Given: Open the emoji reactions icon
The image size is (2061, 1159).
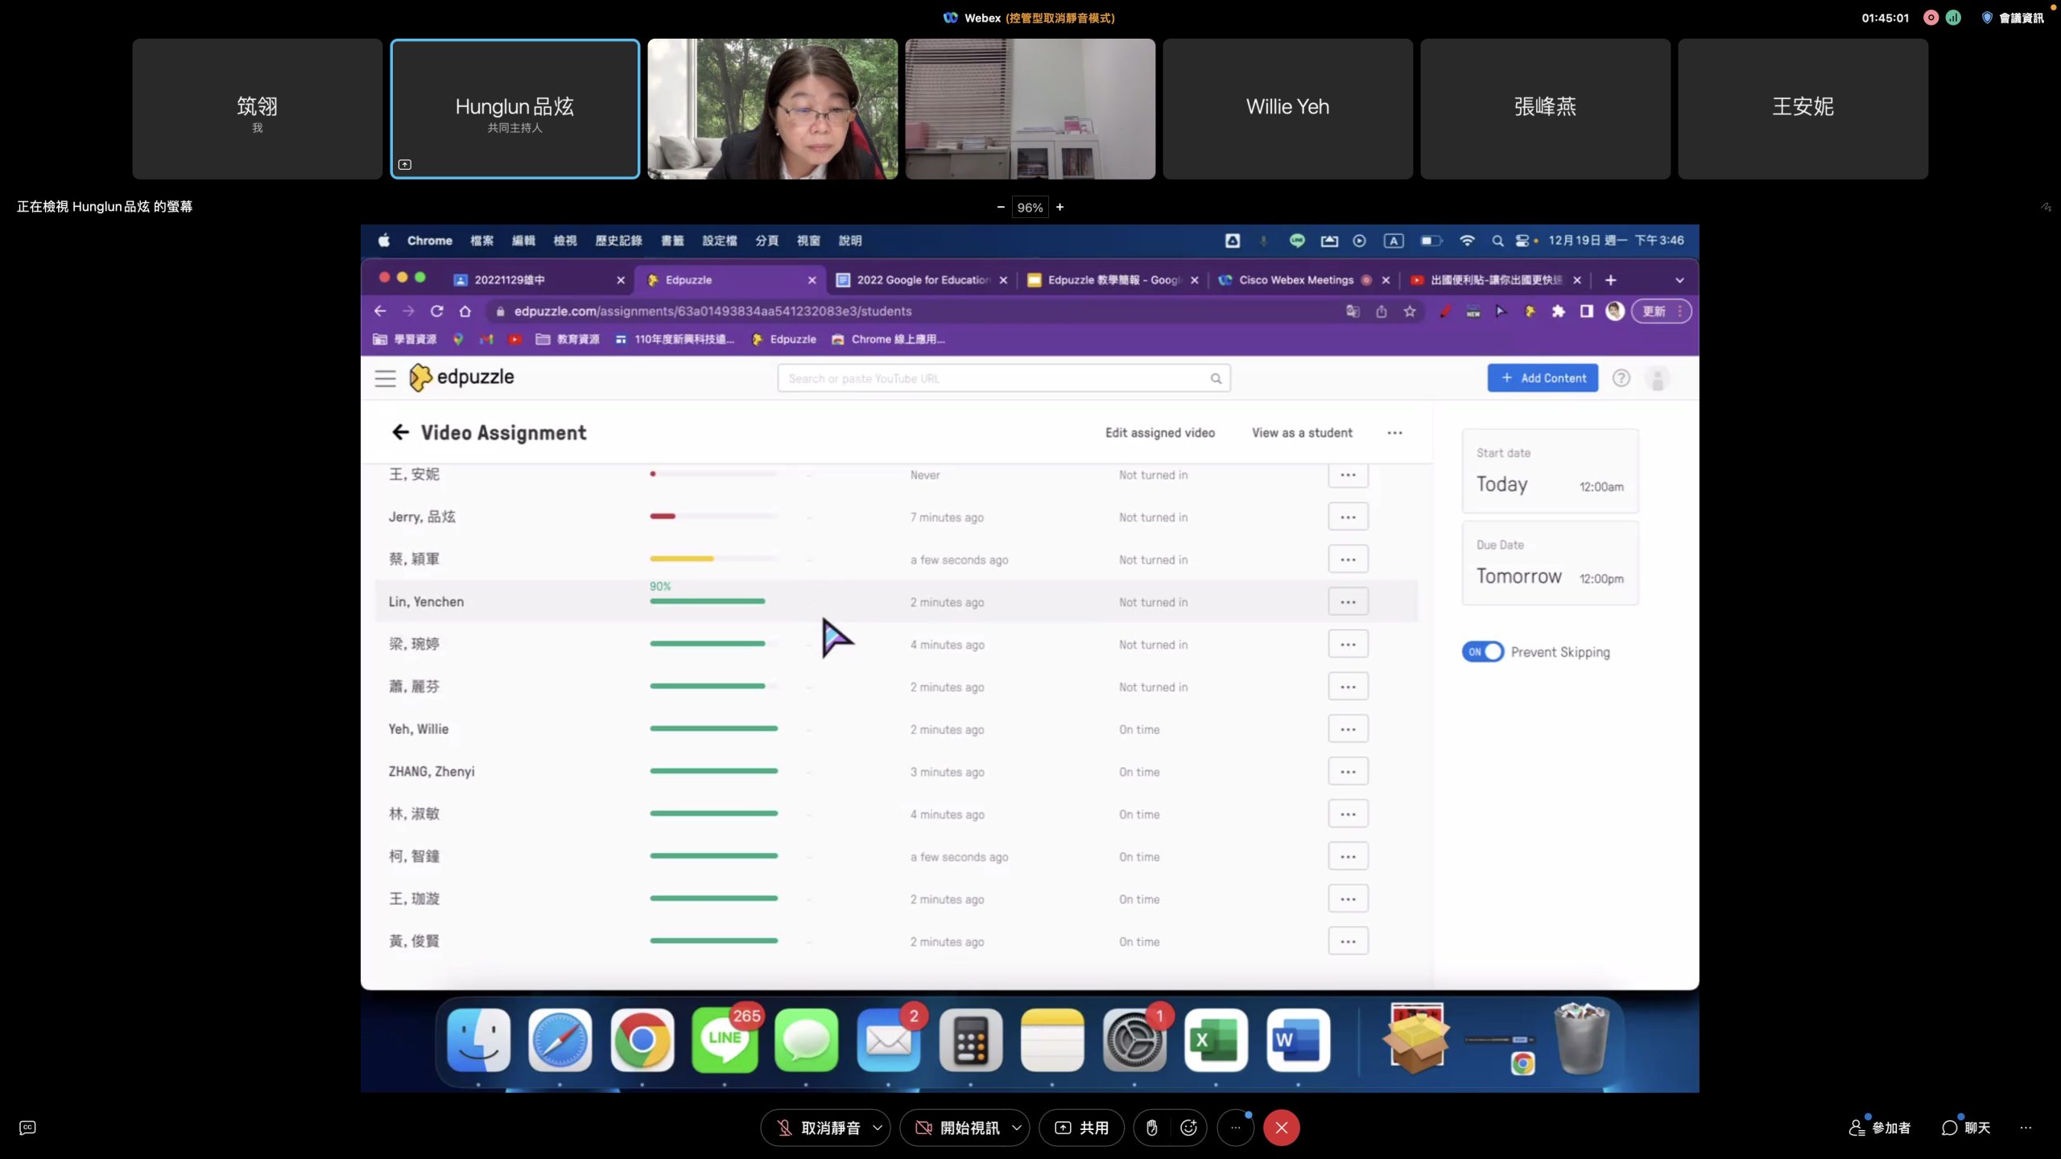Looking at the screenshot, I should 1188,1128.
